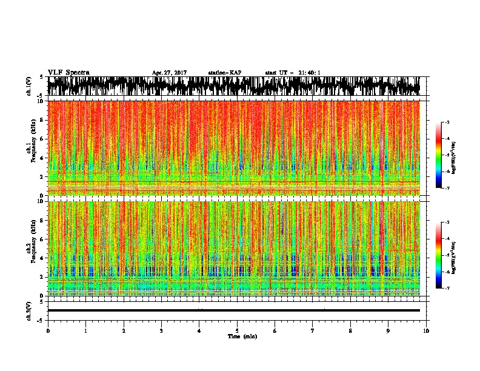Image resolution: width=480 pixels, height=371 pixels.
Task: Click time-axis tick label "4"
Action: [x=199, y=331]
